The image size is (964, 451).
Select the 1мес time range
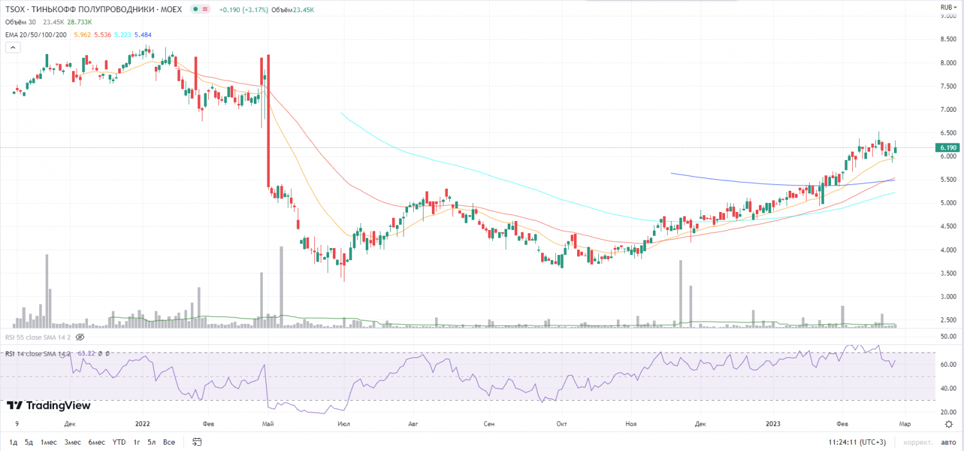[x=48, y=442]
